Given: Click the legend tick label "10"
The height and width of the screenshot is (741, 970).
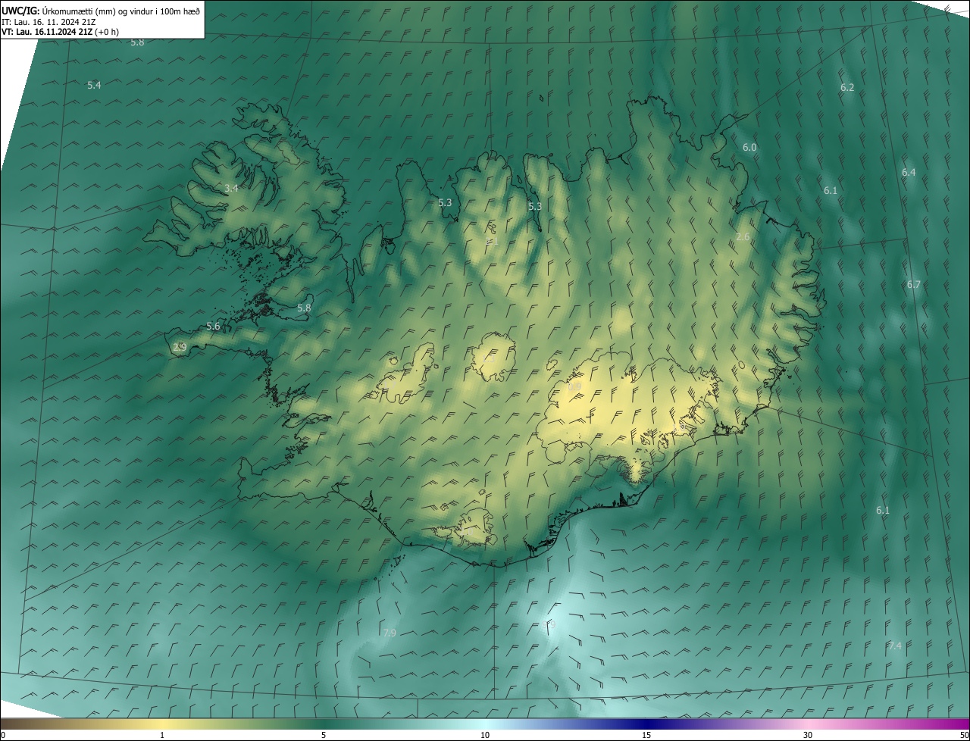Looking at the screenshot, I should [x=485, y=736].
